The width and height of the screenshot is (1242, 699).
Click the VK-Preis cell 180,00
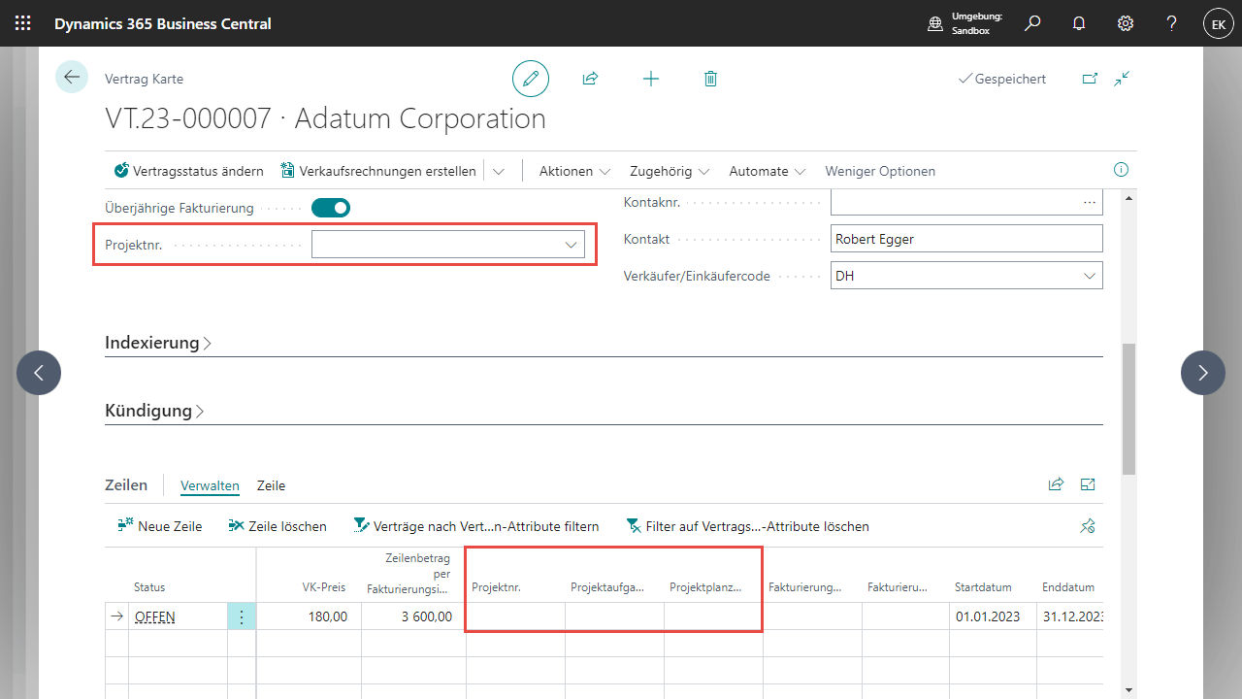309,616
